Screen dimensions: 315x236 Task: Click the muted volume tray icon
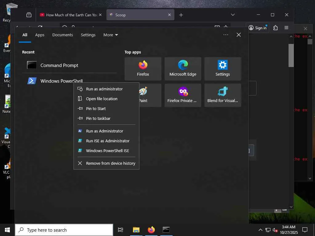(x=275, y=230)
